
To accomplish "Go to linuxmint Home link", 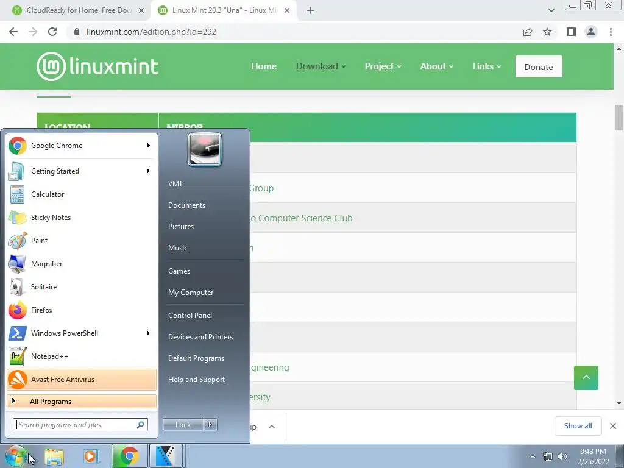I will pos(264,66).
